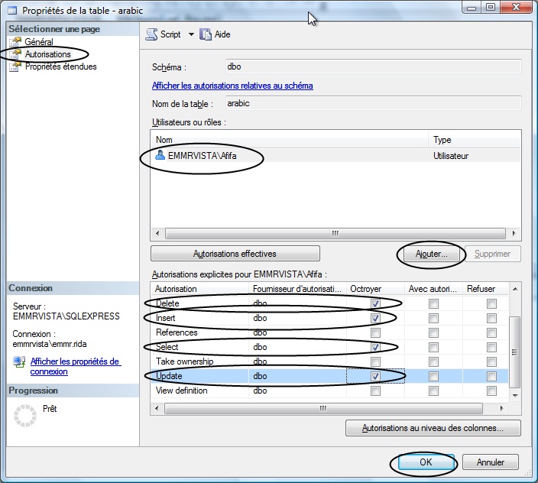
Task: Click the Script toolbar icon
Action: coord(151,34)
